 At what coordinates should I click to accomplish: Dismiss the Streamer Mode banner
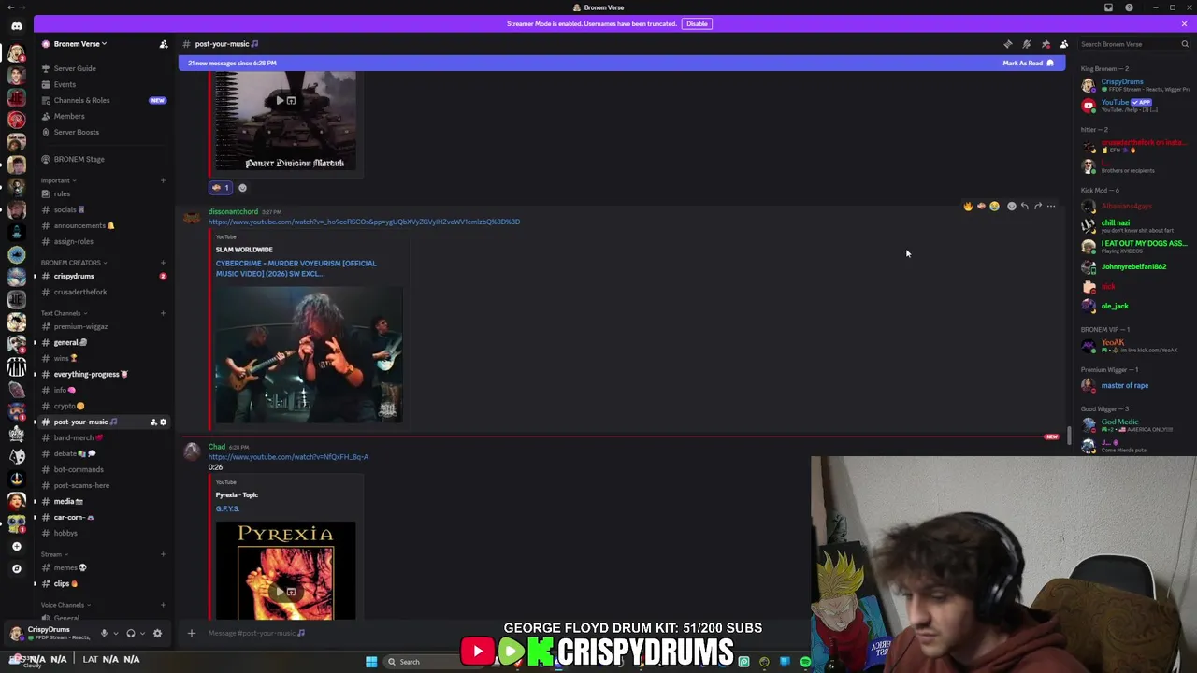coord(1184,23)
